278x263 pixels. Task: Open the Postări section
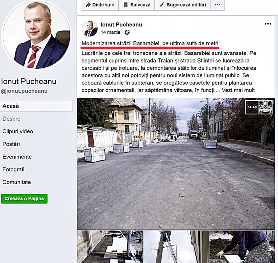[x=11, y=144]
